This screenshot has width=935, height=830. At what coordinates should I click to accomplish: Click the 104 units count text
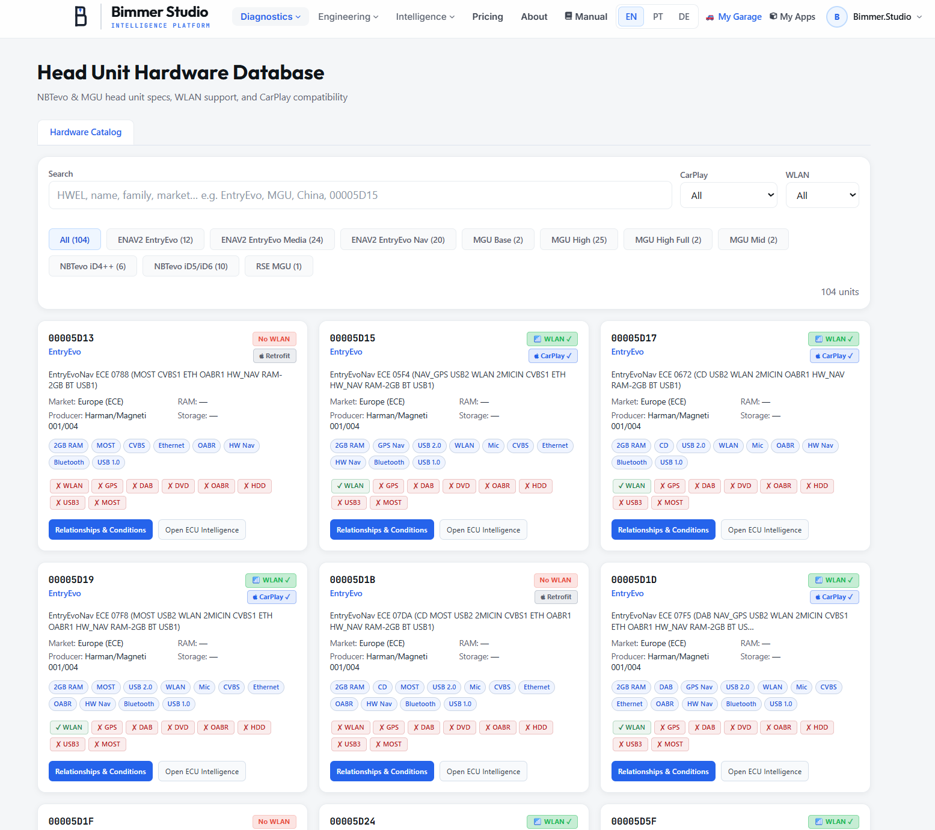click(x=840, y=292)
